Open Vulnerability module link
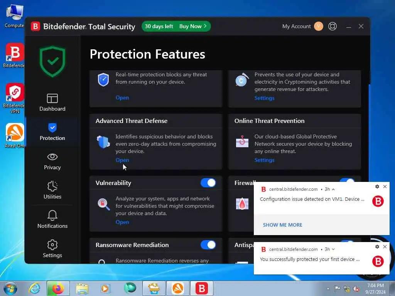Screen dimensions: 395x296 click(122, 222)
